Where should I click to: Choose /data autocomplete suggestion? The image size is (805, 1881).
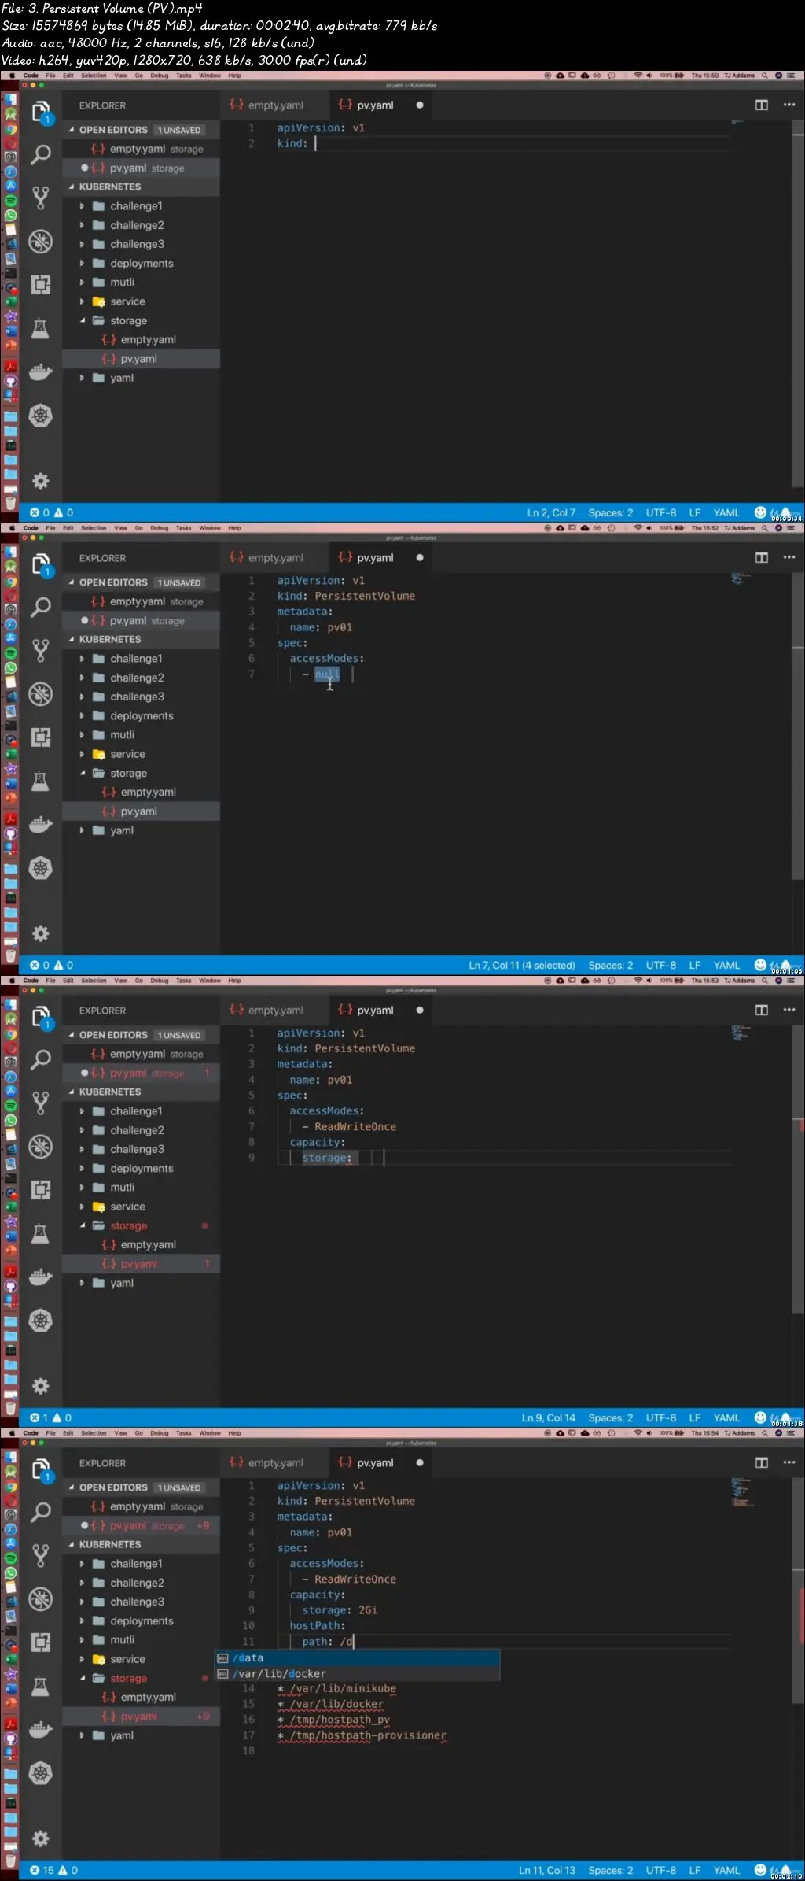click(358, 1657)
